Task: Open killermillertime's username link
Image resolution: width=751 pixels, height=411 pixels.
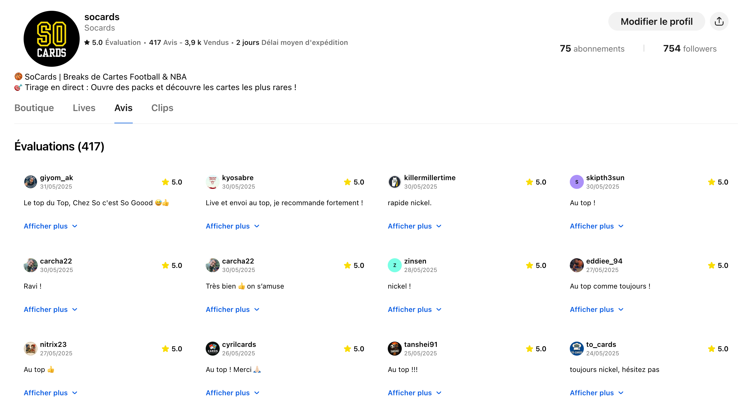Action: tap(430, 178)
